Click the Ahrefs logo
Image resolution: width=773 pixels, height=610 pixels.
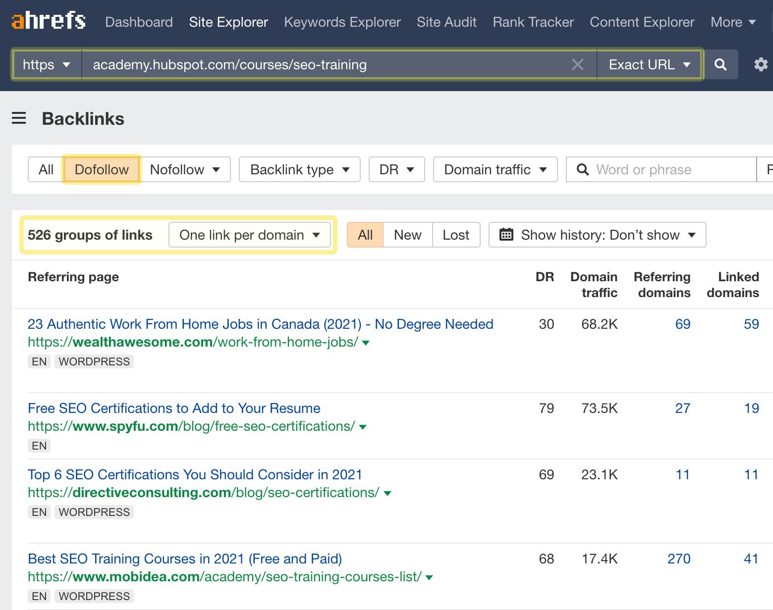coord(48,21)
